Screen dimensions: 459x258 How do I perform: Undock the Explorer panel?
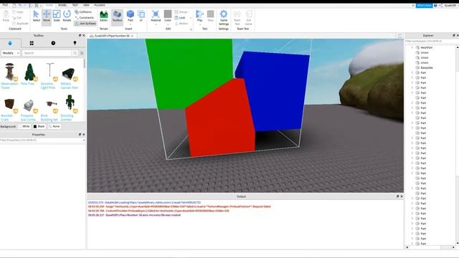pos(454,35)
